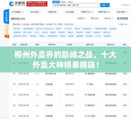Open trademark thumbnail in row 54
The height and width of the screenshot is (119, 131).
37,84
